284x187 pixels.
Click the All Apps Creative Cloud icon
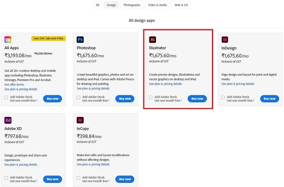tap(8, 40)
